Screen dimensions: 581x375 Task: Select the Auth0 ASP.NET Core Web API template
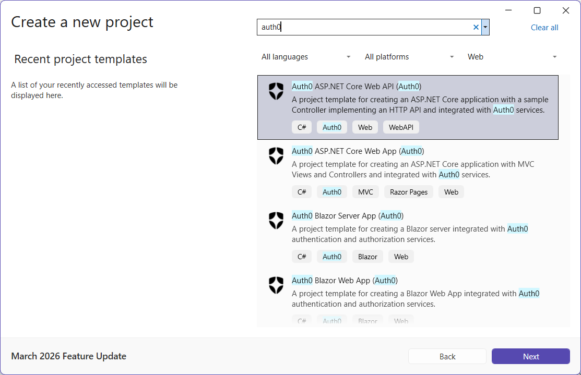tap(408, 107)
